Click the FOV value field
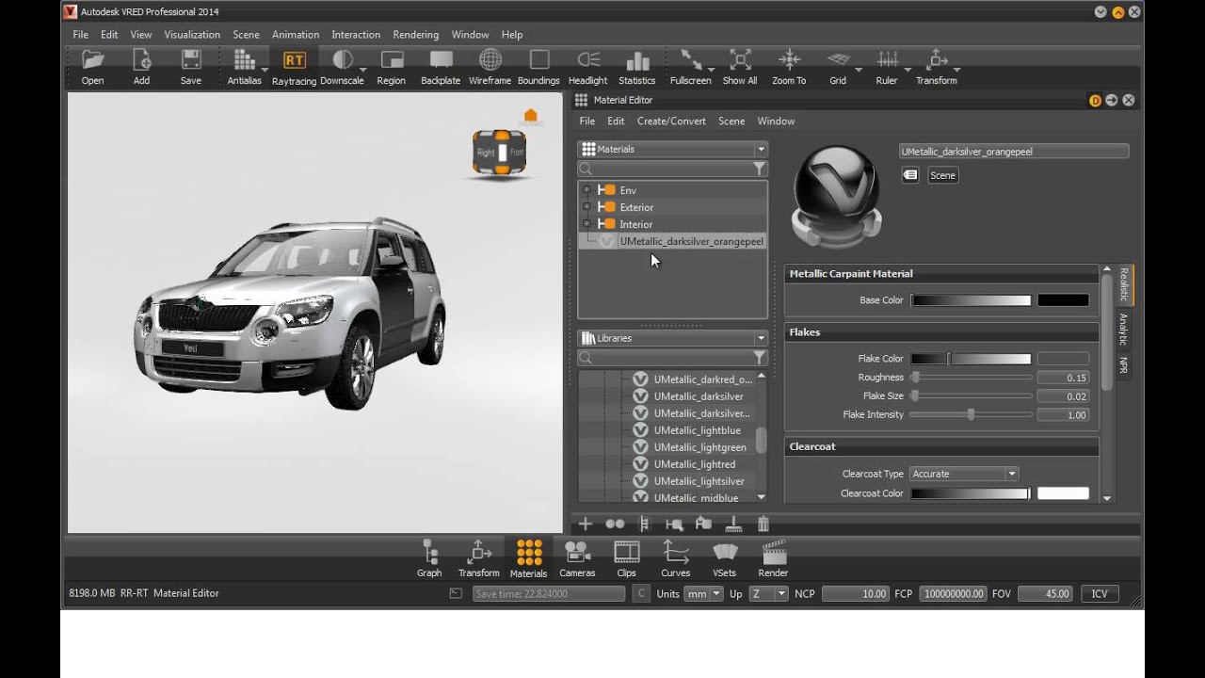This screenshot has height=678, width=1205. 1045,593
